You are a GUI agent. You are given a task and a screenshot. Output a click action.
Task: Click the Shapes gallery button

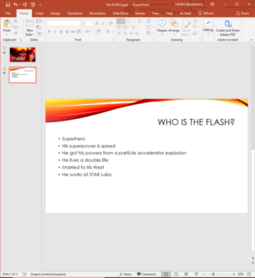tap(162, 27)
